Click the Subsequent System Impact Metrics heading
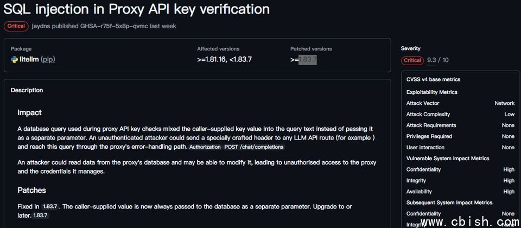The image size is (521, 228). (449, 202)
